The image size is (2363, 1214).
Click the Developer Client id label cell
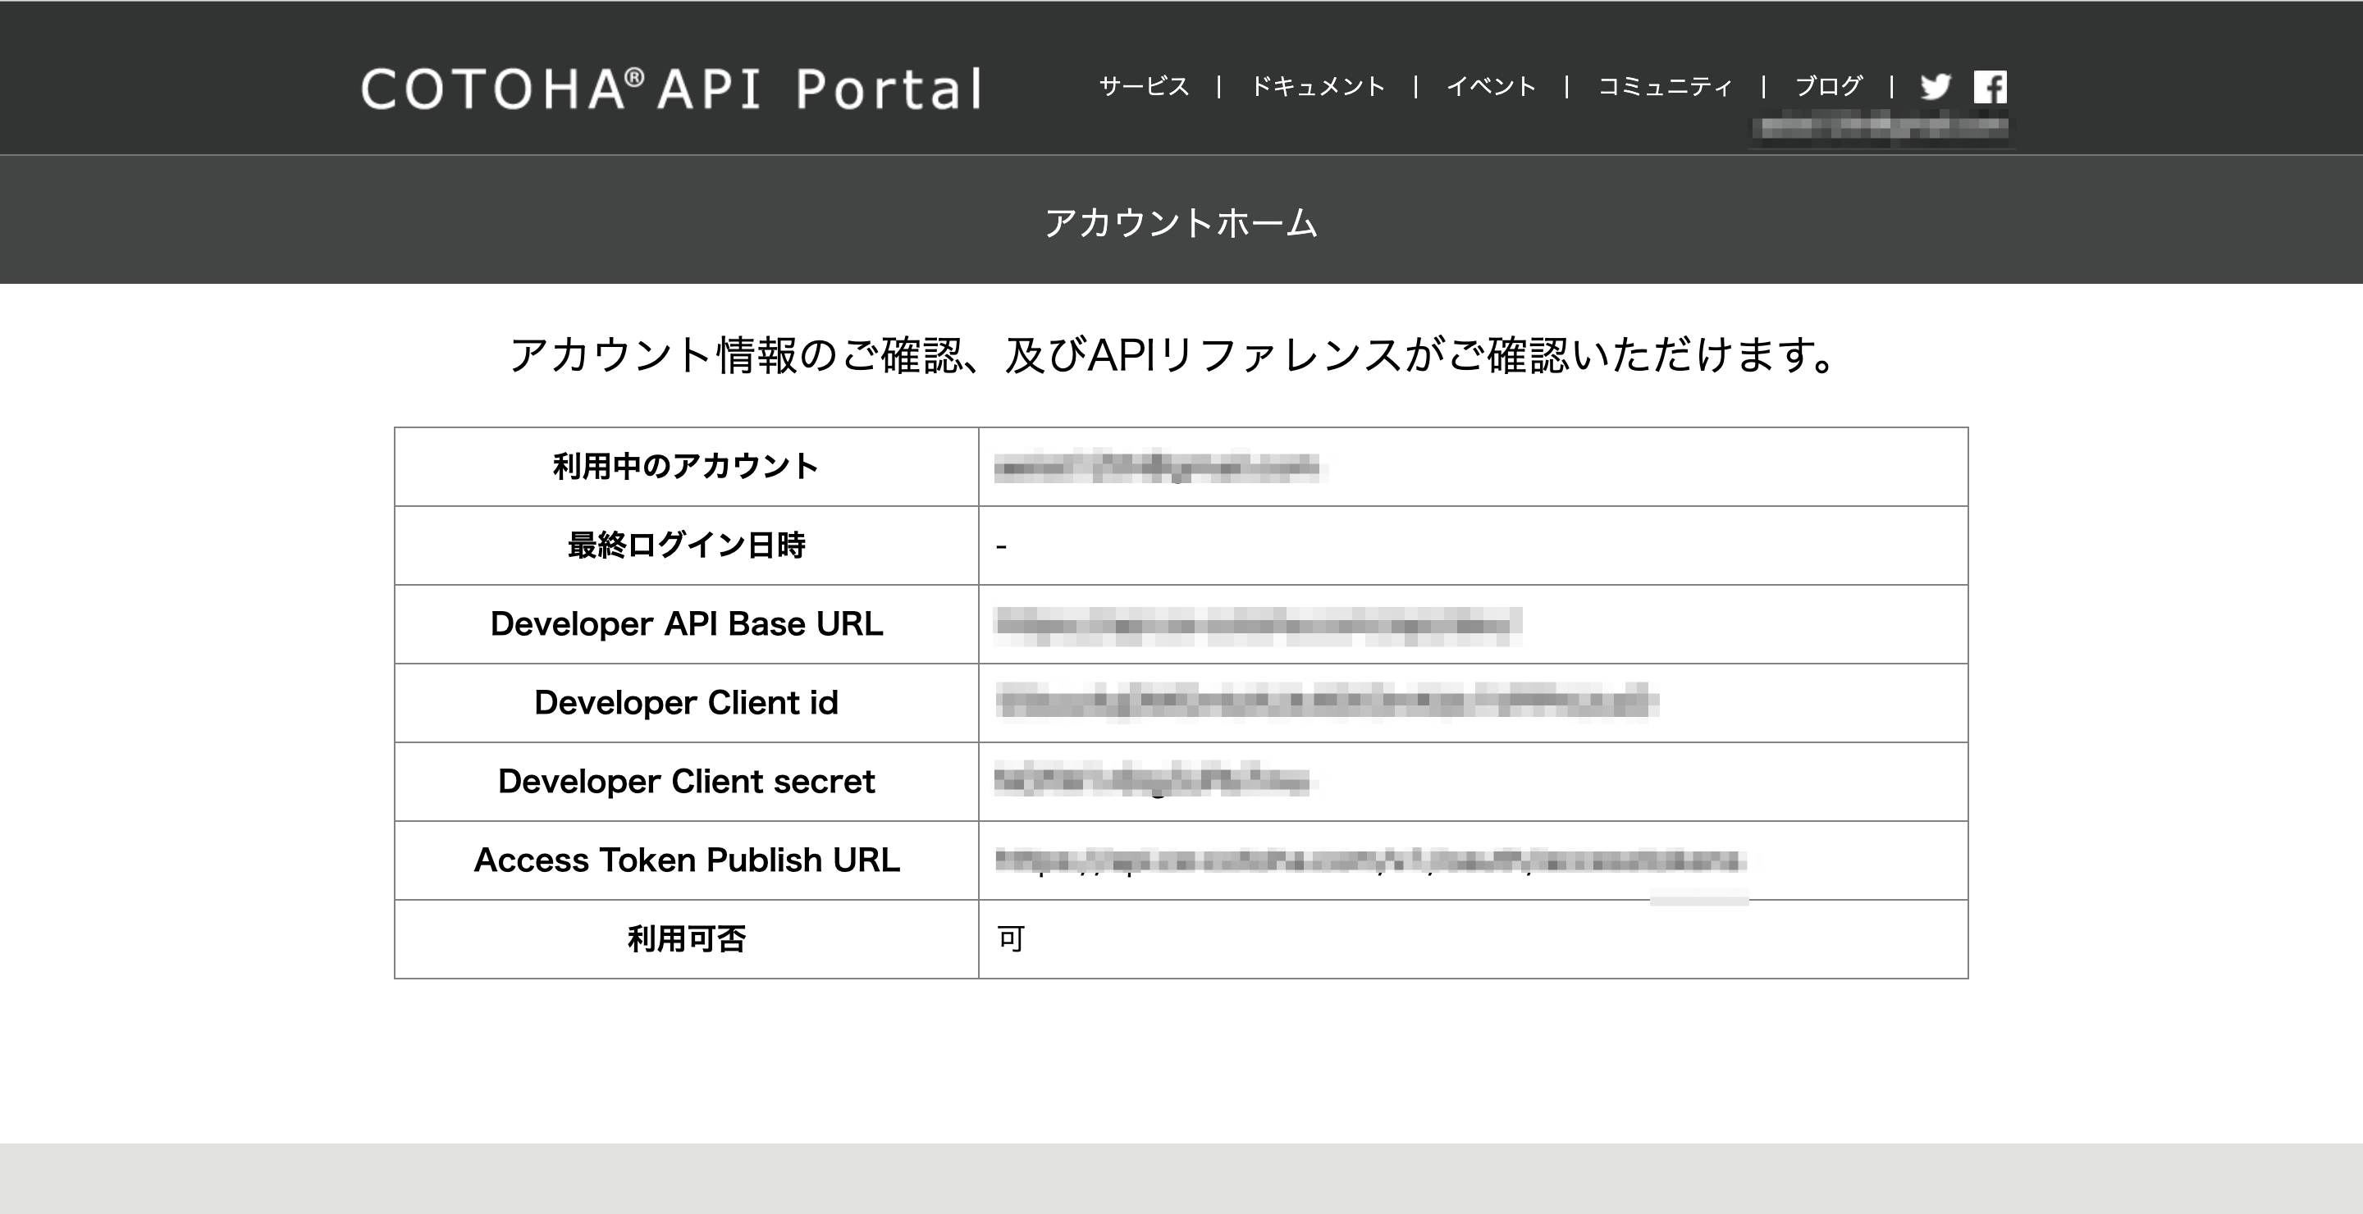click(x=686, y=703)
